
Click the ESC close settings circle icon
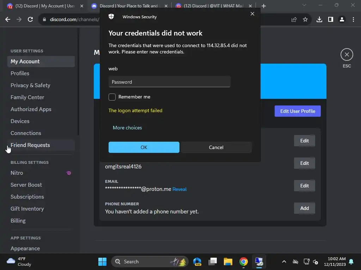(x=347, y=54)
